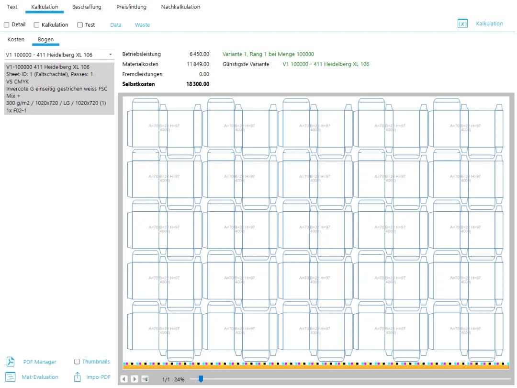Go to previous sheet page arrow
The image size is (517, 388).
(x=124, y=379)
